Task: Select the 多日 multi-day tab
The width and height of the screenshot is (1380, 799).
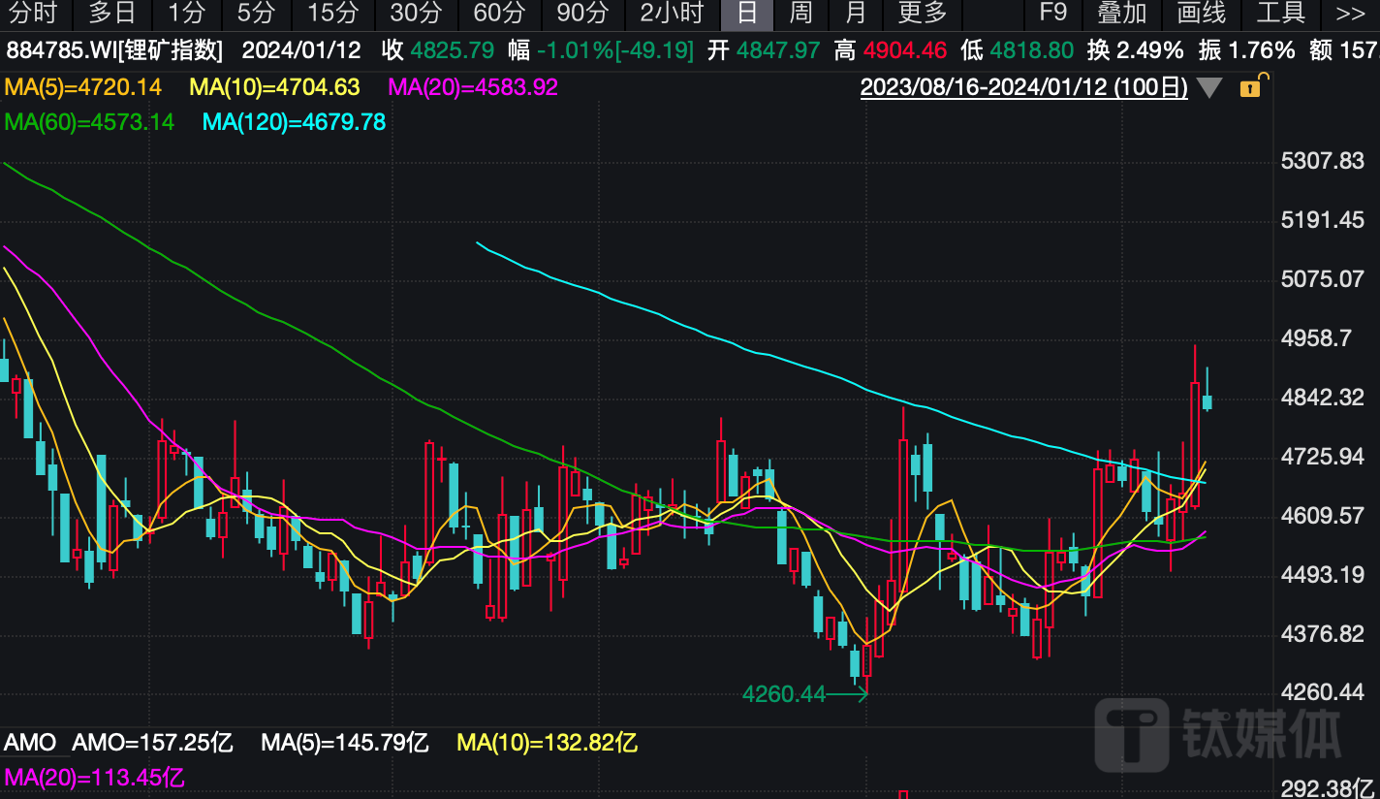Action: (112, 14)
